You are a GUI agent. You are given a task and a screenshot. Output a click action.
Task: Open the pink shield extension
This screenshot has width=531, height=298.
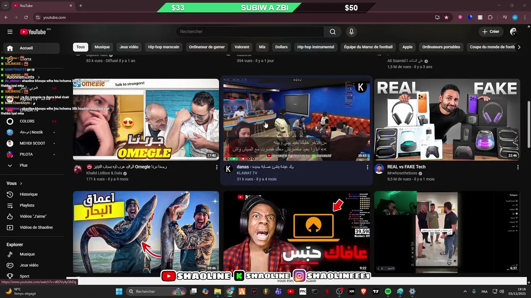[460, 17]
